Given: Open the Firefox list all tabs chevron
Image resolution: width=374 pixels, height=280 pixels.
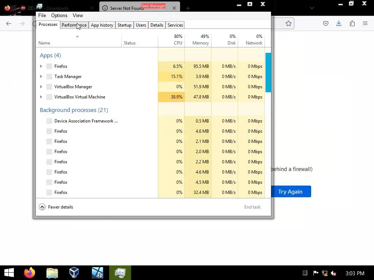Looking at the screenshot, I should click(x=312, y=8).
